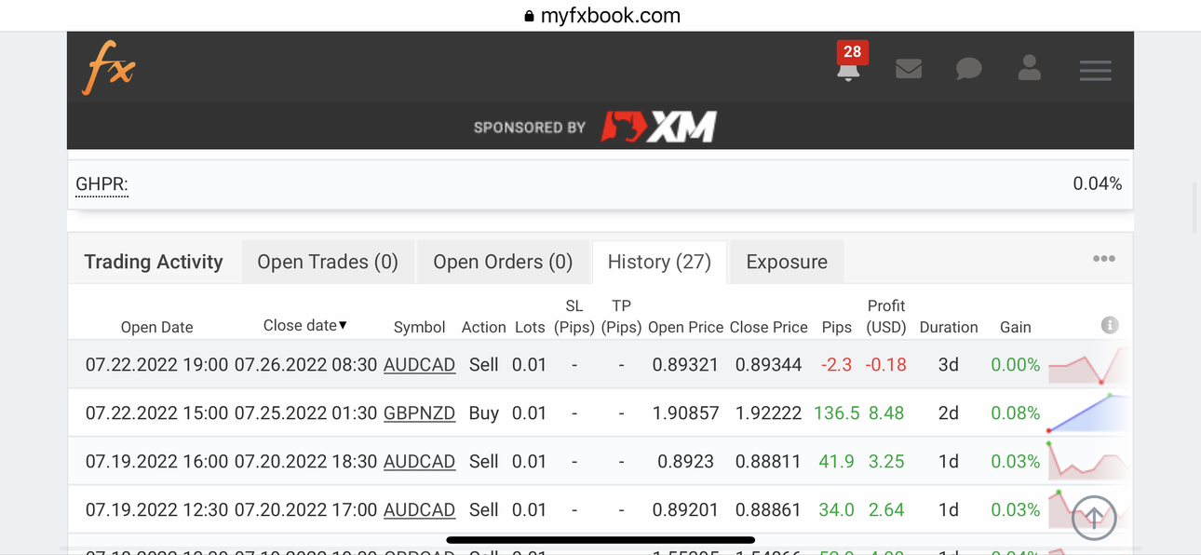Image resolution: width=1201 pixels, height=555 pixels.
Task: Open the user profile icon
Action: click(1030, 67)
